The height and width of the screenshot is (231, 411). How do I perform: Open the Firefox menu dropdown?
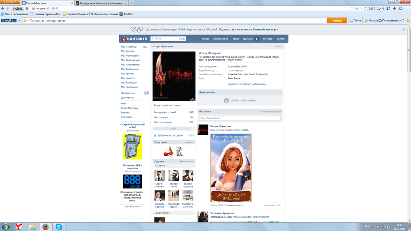pos(10,2)
